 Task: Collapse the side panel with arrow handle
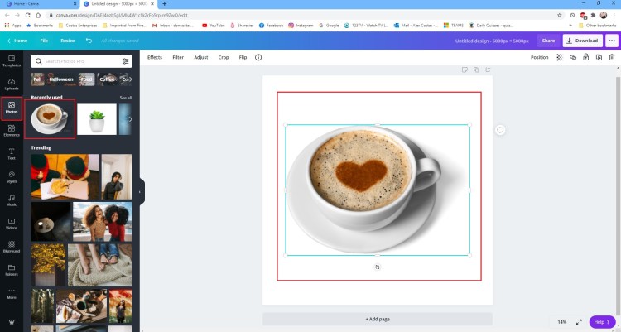click(139, 191)
